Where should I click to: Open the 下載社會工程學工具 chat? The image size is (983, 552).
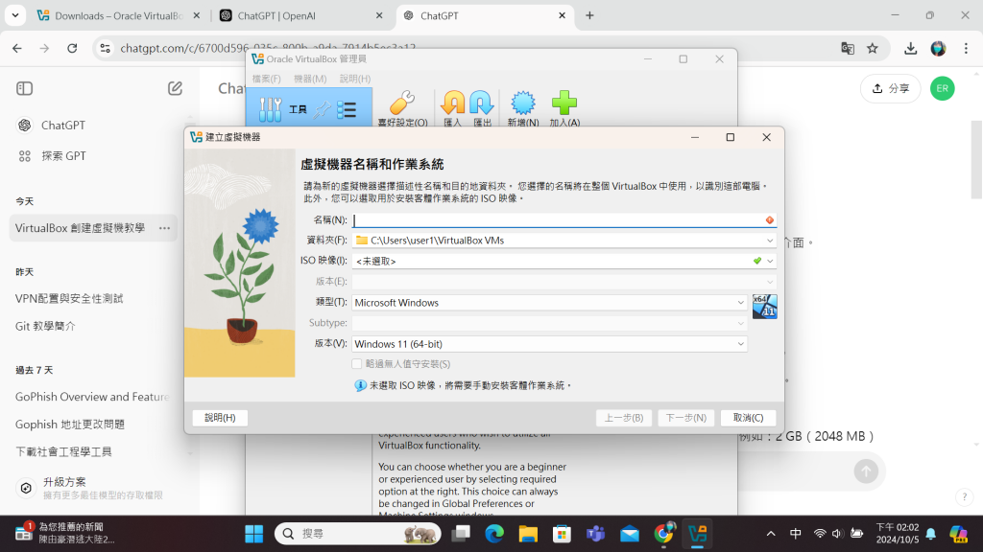coord(63,452)
